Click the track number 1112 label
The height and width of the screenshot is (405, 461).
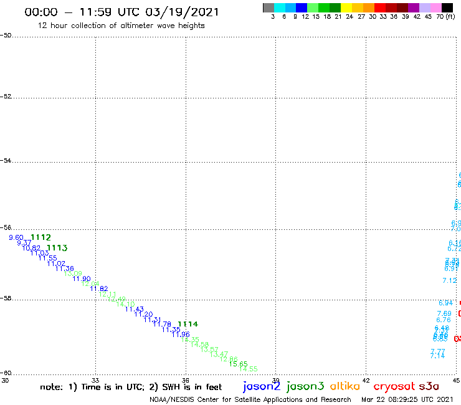[x=41, y=237]
